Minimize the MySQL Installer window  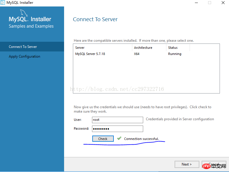[196, 3]
